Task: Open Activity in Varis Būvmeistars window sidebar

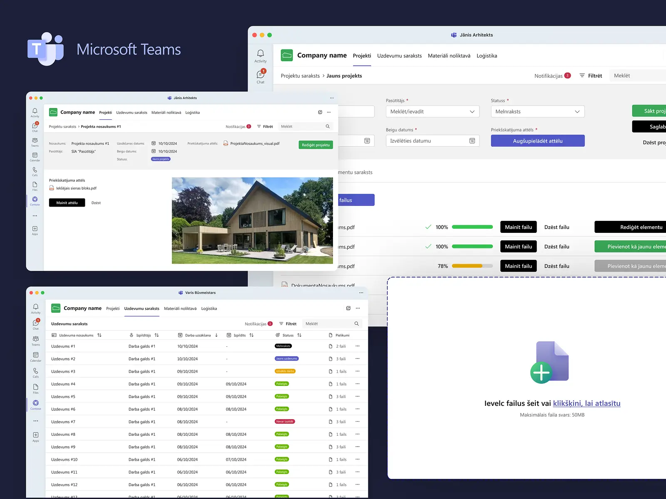Action: click(36, 309)
